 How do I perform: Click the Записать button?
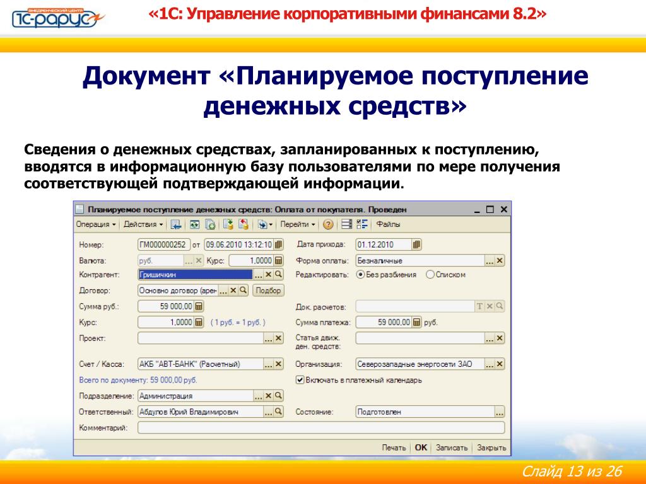(452, 448)
